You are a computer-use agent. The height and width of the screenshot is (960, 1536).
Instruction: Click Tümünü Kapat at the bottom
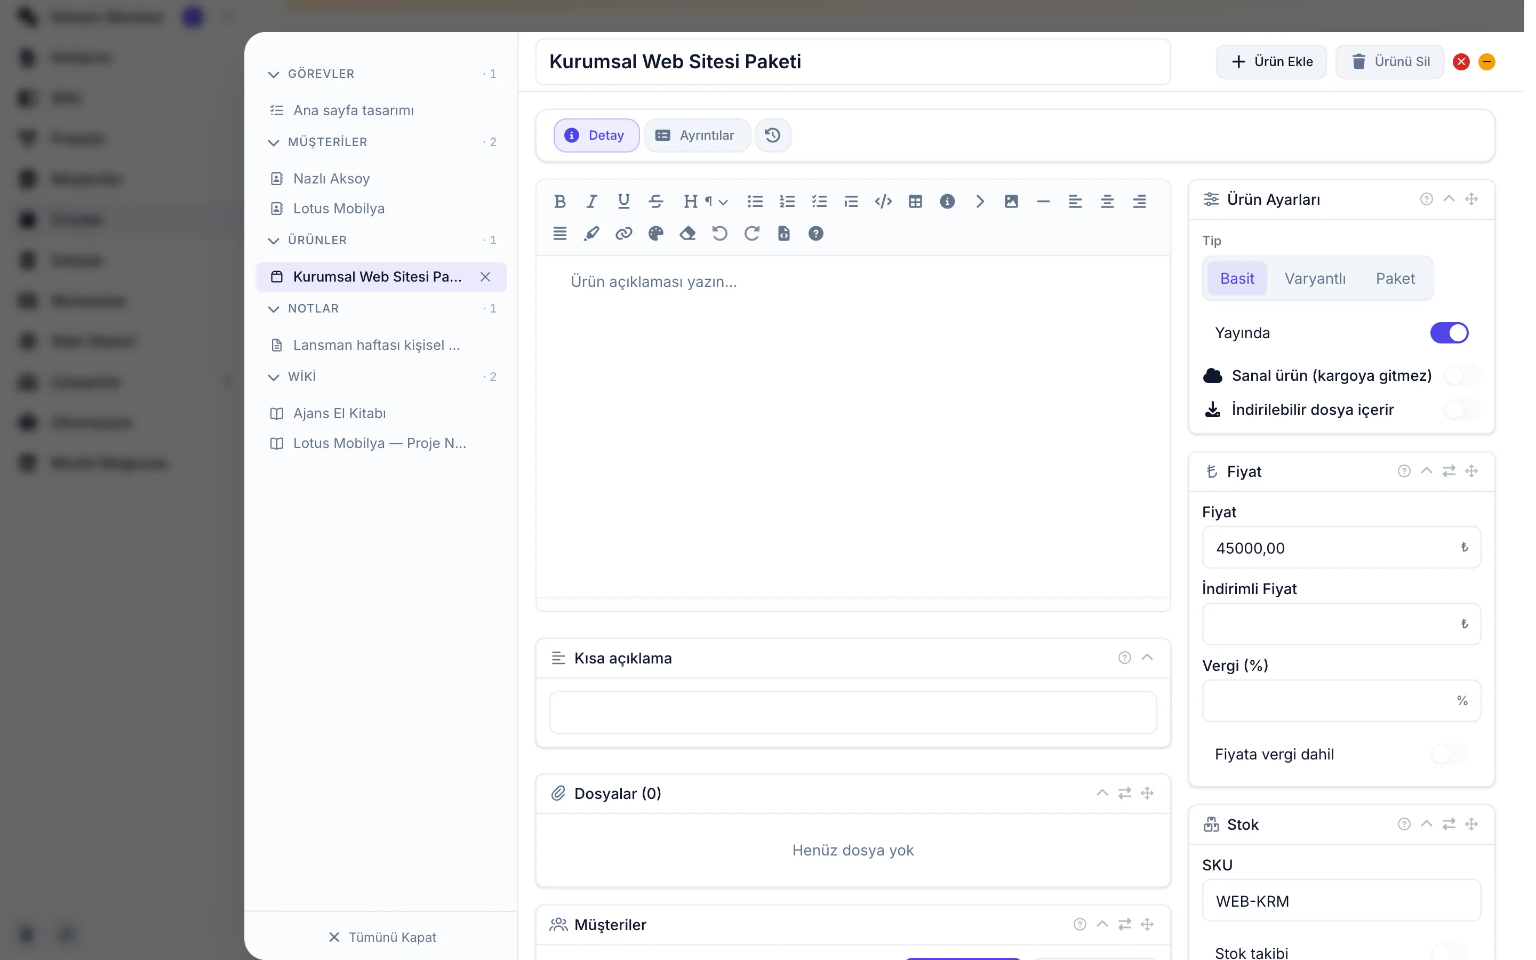pyautogui.click(x=382, y=937)
